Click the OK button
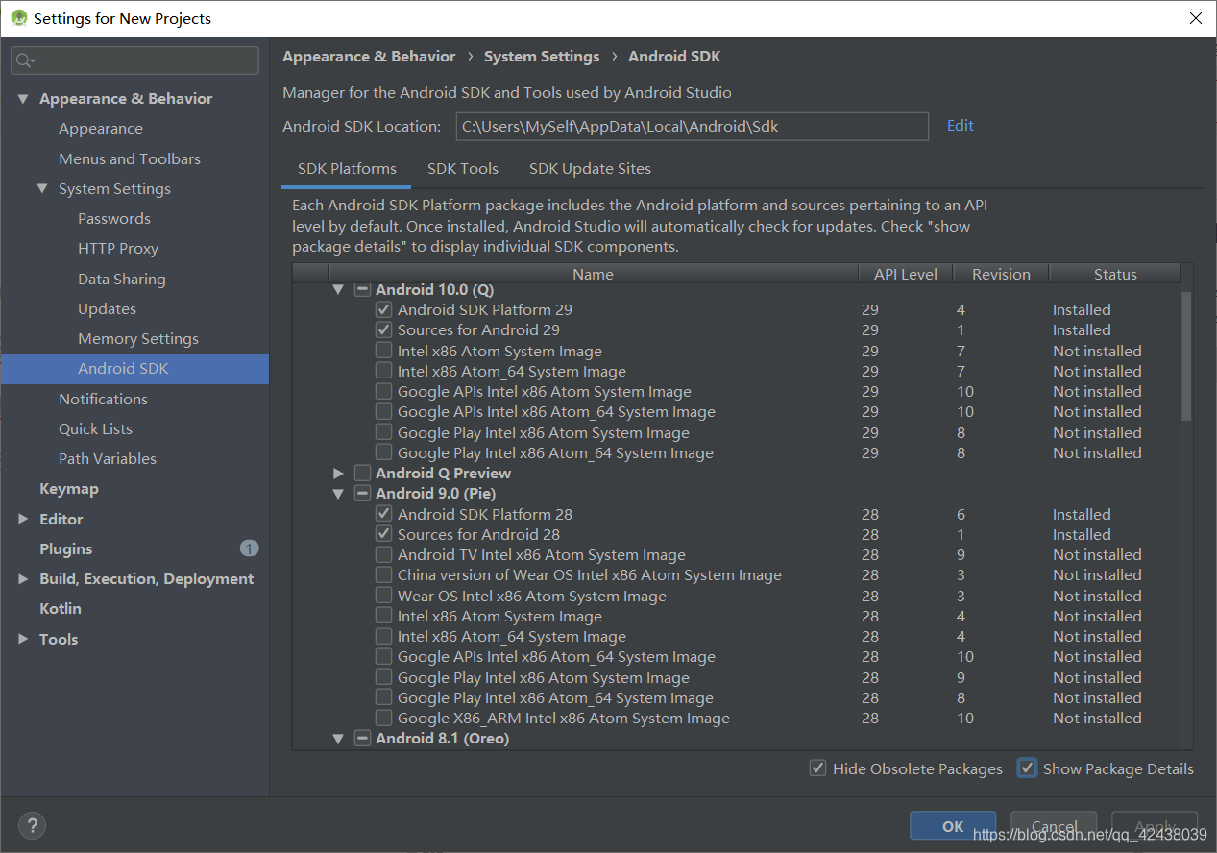The width and height of the screenshot is (1217, 853). (x=953, y=826)
